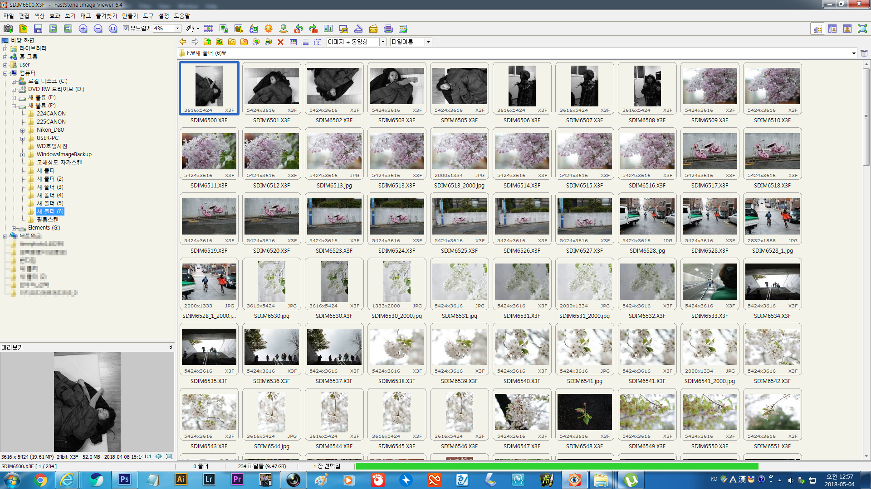Viewport: 871px width, 489px height.
Task: Open the settings checklist icon
Action: (x=403, y=29)
